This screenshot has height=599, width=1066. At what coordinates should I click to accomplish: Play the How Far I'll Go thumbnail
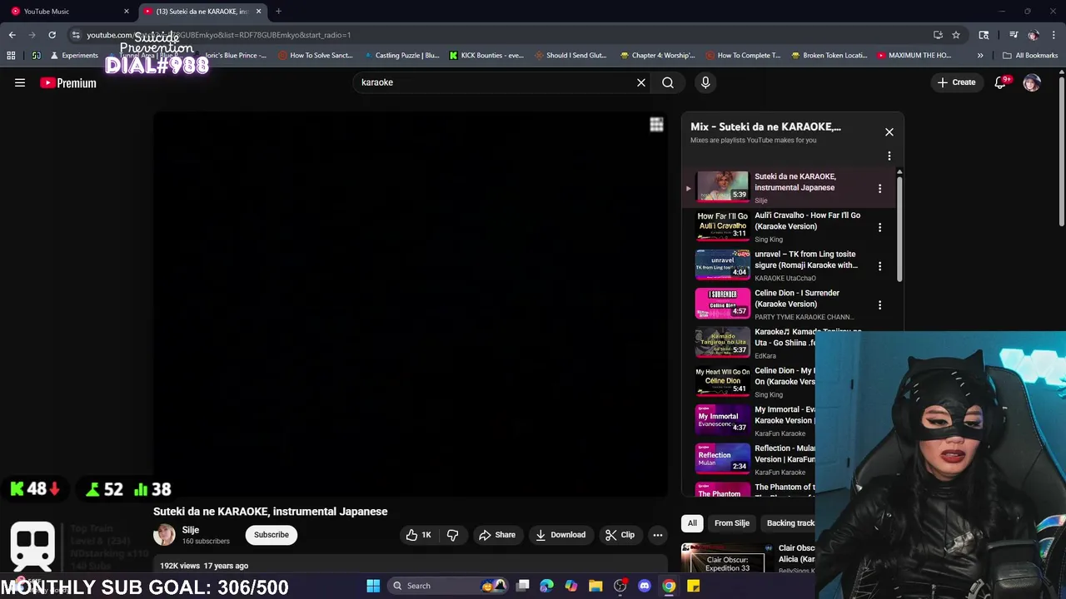pos(723,225)
